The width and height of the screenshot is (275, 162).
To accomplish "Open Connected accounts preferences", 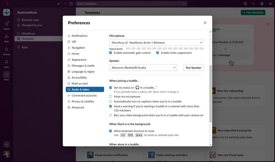I will coord(85,96).
